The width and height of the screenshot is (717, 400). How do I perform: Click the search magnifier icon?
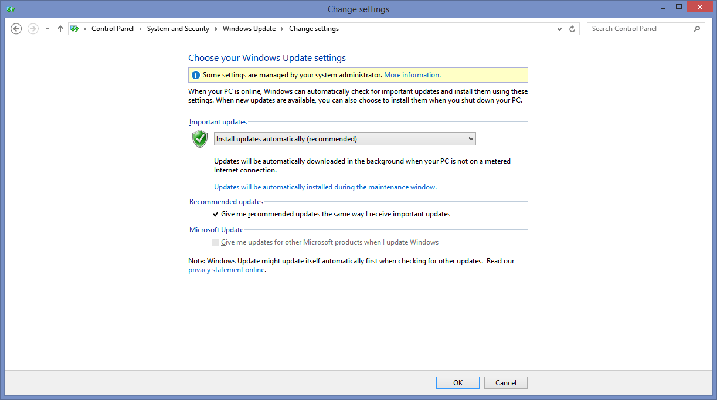[x=697, y=28]
